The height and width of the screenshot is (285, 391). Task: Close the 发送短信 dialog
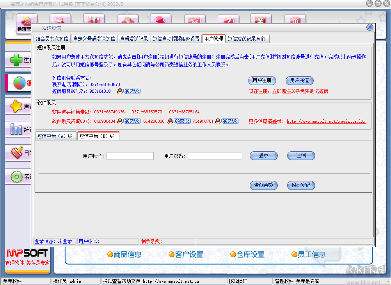coord(370,27)
